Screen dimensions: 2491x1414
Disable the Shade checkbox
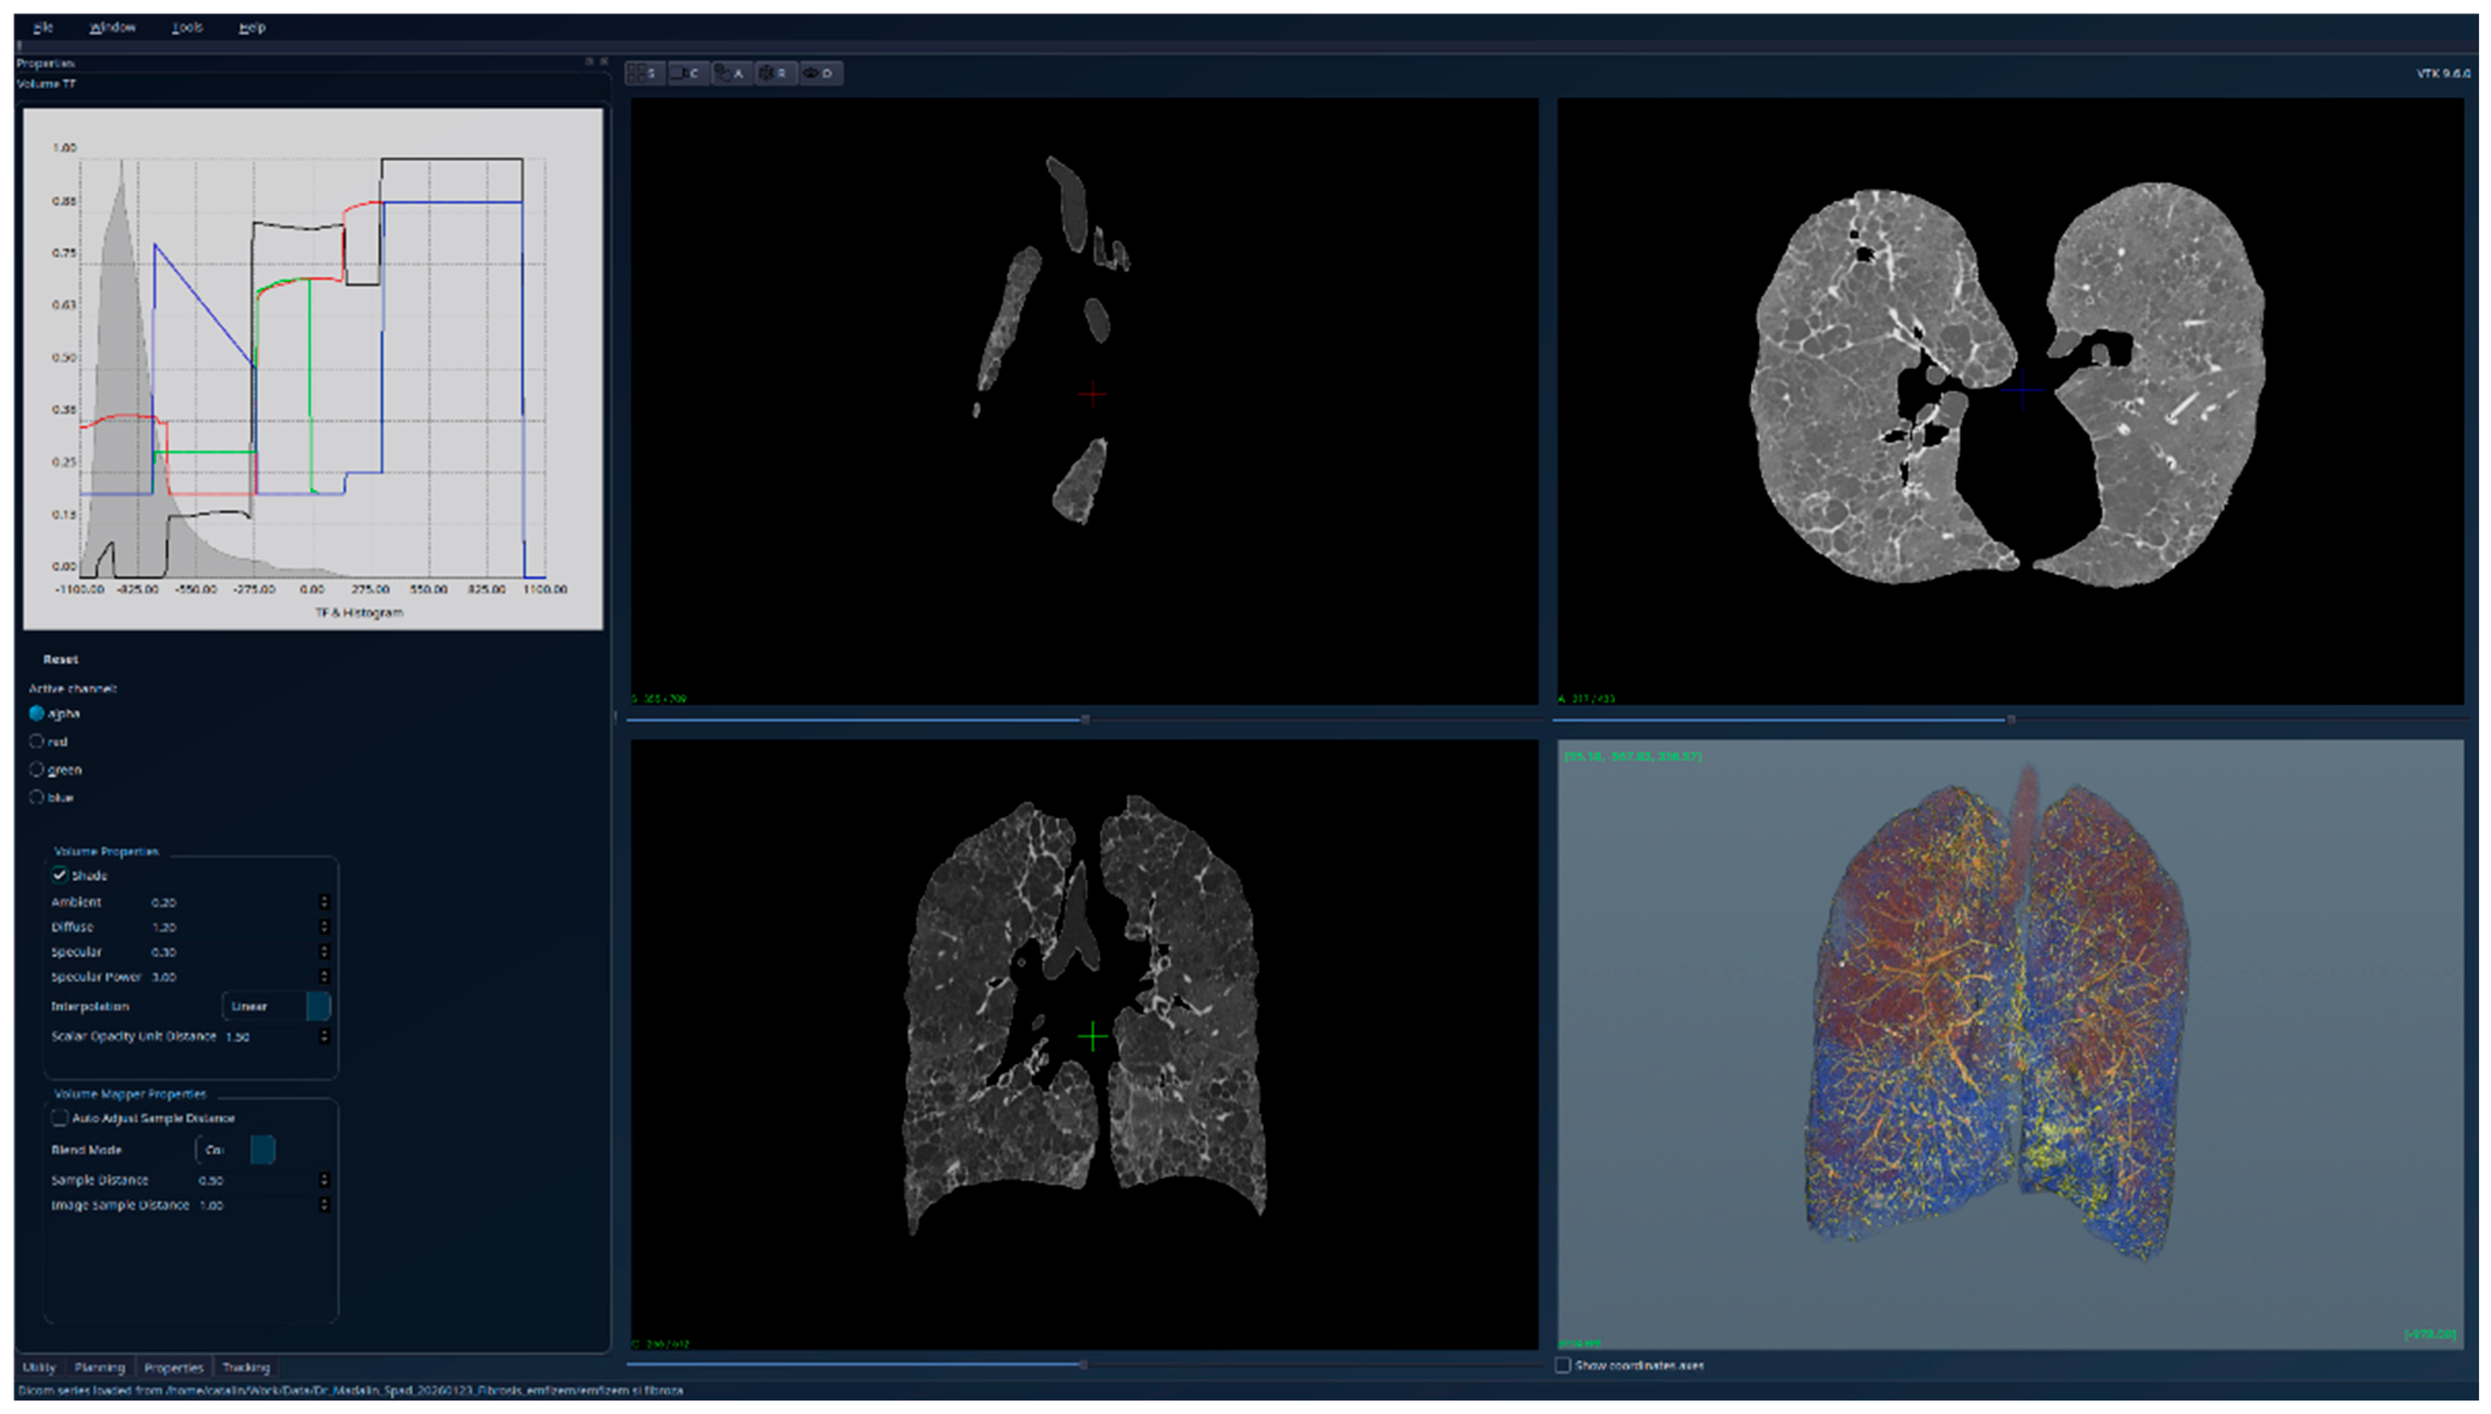point(60,875)
